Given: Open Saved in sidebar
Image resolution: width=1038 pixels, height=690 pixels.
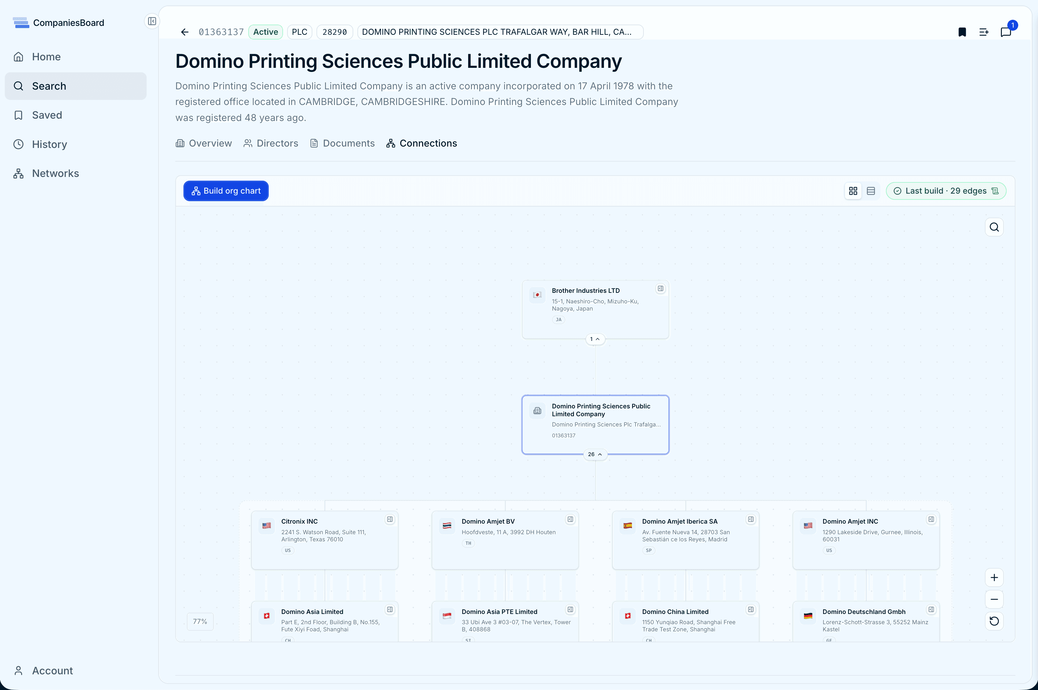Looking at the screenshot, I should (x=76, y=115).
